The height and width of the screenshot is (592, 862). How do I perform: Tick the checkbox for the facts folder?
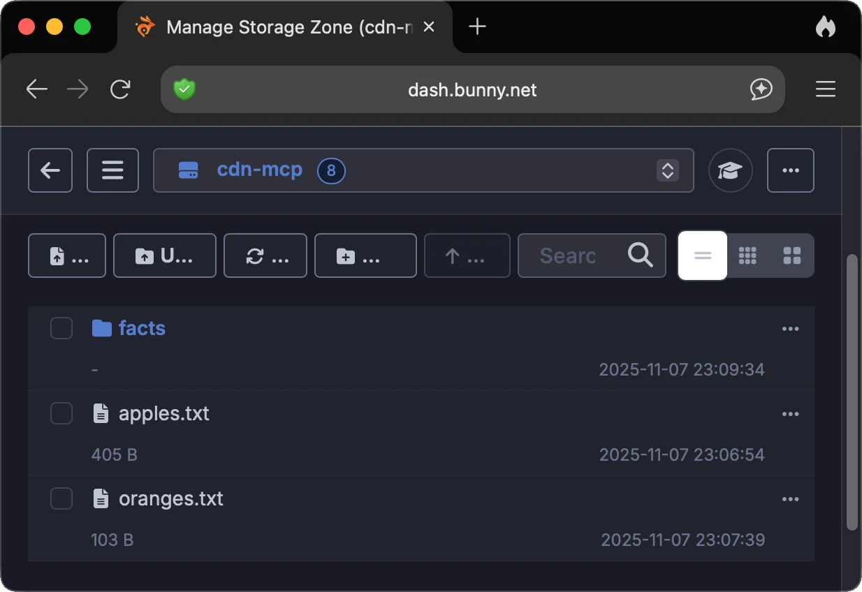click(x=61, y=328)
